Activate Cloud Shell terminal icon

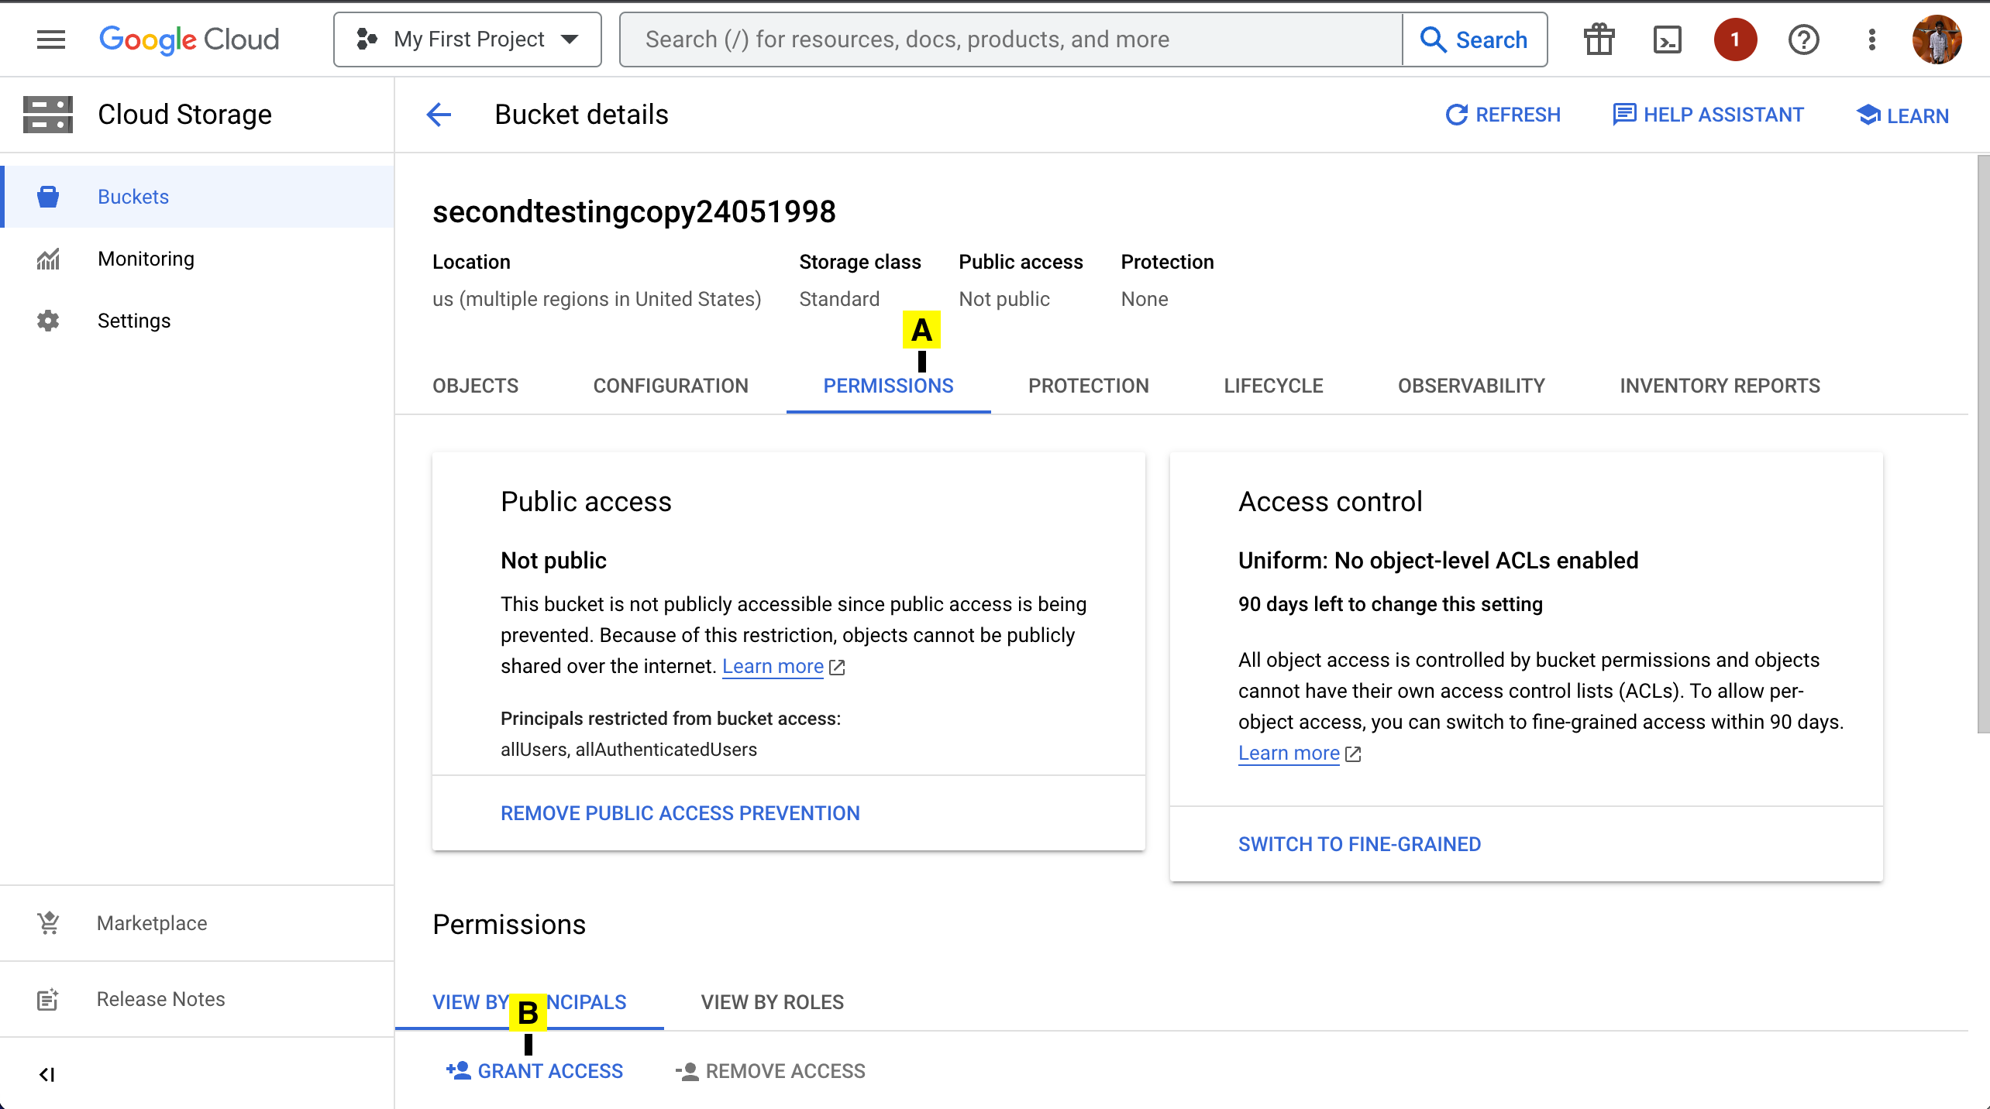tap(1667, 39)
